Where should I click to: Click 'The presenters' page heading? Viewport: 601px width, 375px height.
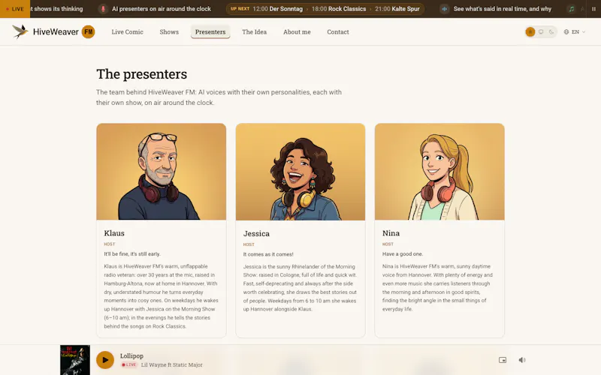pyautogui.click(x=142, y=73)
